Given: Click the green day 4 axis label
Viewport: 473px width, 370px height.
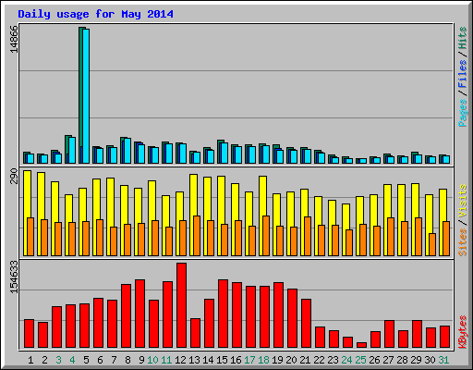Looking at the screenshot, I should coord(72,360).
